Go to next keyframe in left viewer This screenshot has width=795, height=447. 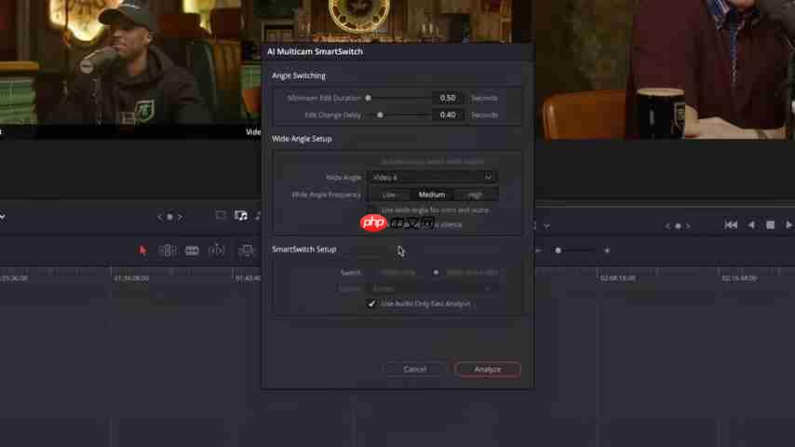click(180, 217)
